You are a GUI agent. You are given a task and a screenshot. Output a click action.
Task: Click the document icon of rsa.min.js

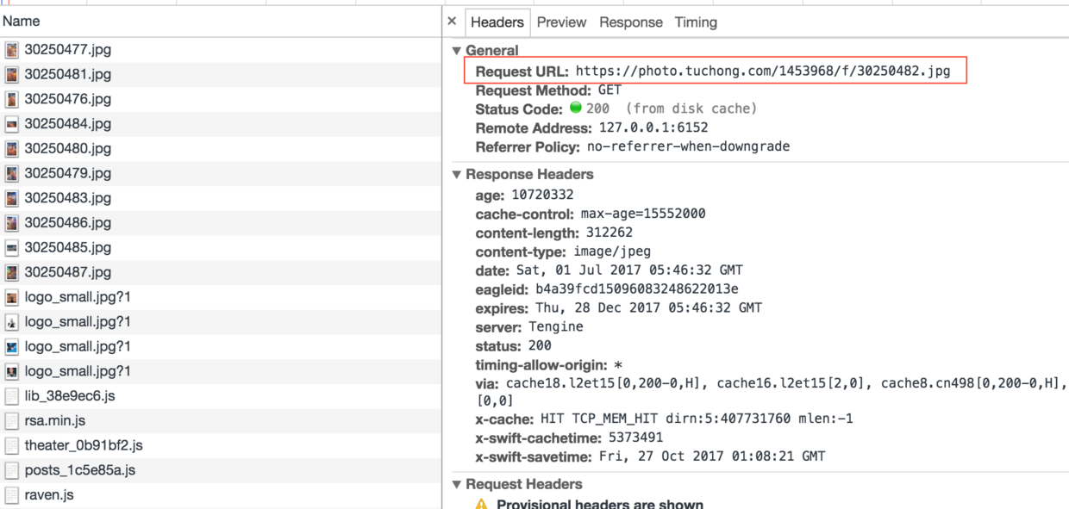pyautogui.click(x=12, y=421)
